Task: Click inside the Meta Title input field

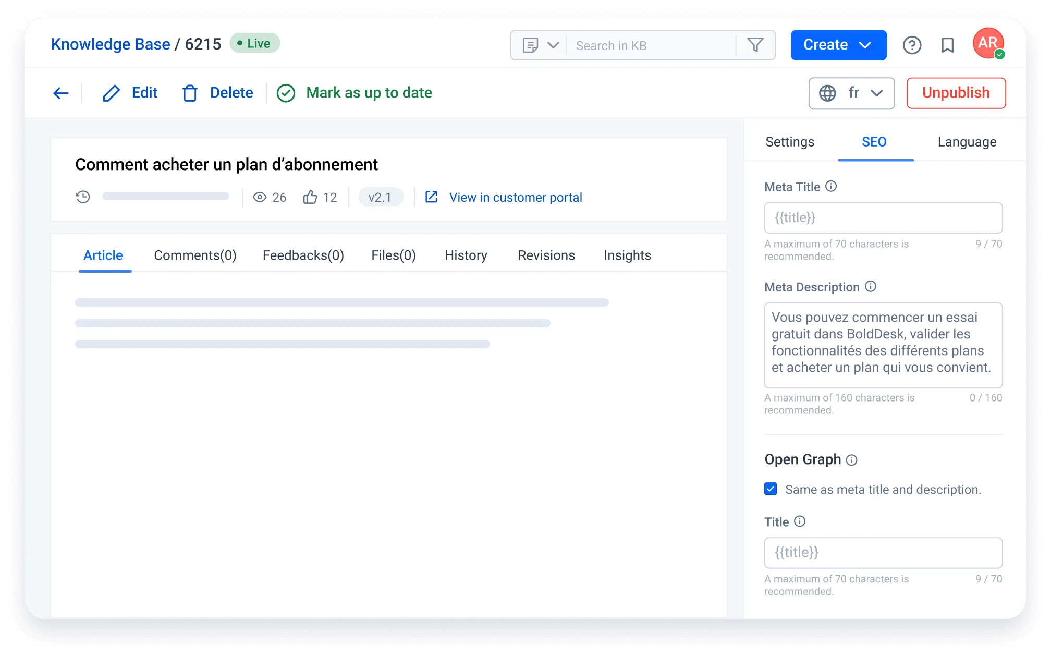Action: [883, 217]
